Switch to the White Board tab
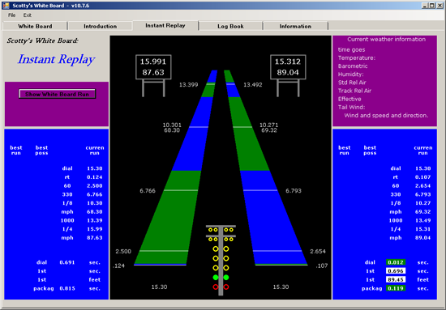This screenshot has width=446, height=310. pos(35,26)
